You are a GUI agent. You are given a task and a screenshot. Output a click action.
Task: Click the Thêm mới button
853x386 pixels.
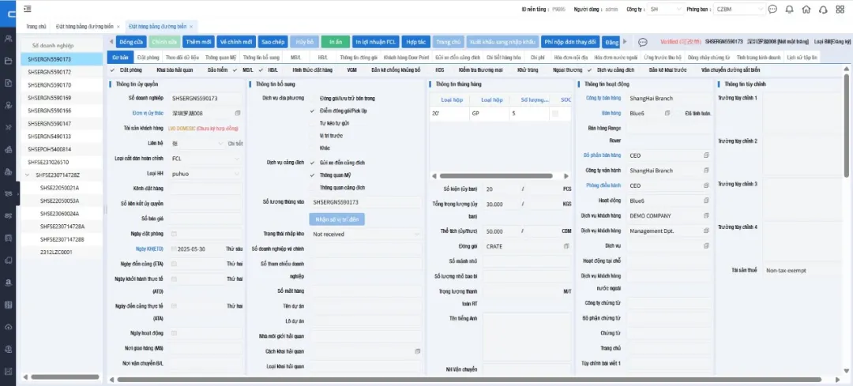coord(198,42)
